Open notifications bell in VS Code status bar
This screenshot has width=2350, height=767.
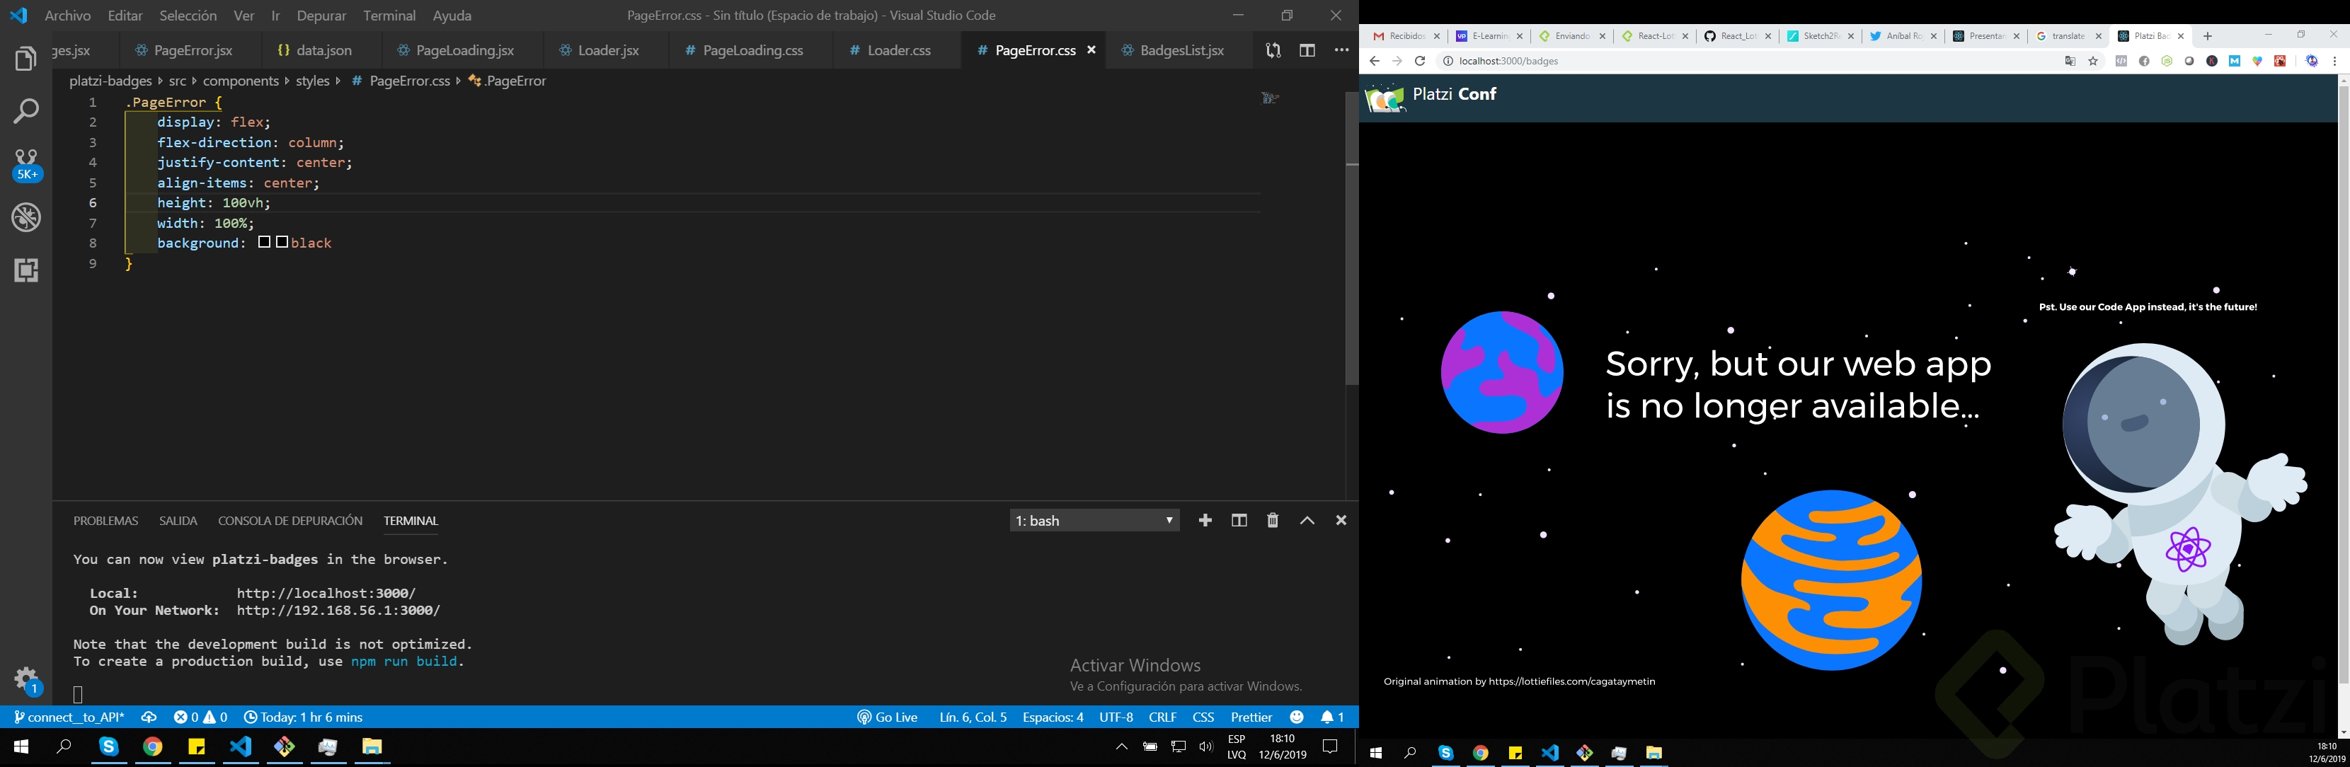click(1332, 717)
